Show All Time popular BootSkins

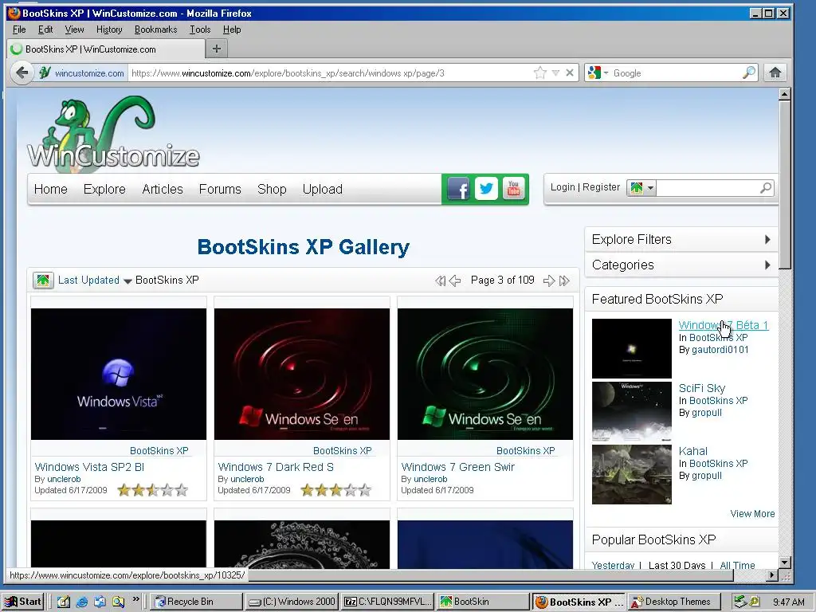point(737,565)
